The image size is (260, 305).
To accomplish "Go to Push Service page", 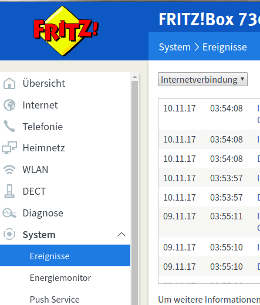I will click(55, 300).
